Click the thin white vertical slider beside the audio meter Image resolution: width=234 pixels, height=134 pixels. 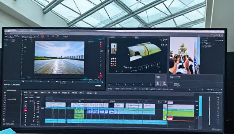[x=210, y=111]
